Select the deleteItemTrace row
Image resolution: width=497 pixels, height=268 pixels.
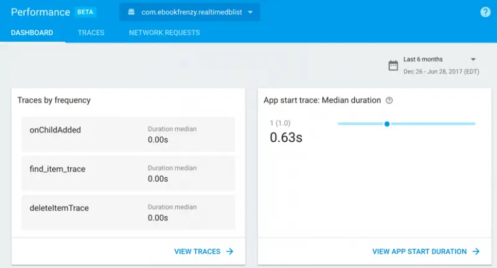tap(128, 213)
